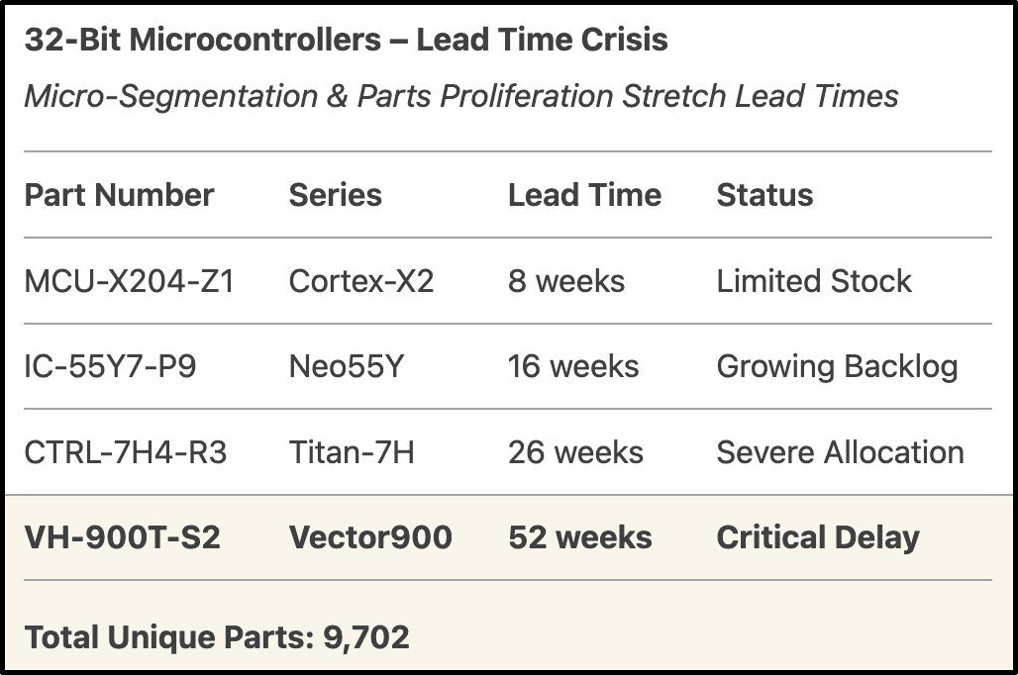Click the Growing Backlog status cell

837,367
